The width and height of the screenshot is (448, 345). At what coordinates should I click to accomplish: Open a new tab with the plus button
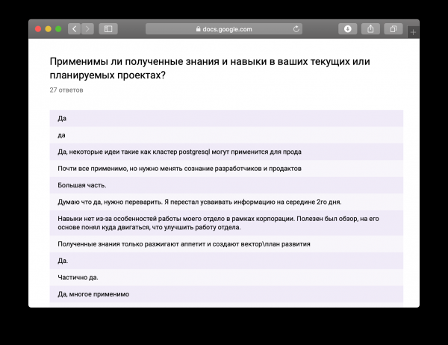click(414, 31)
